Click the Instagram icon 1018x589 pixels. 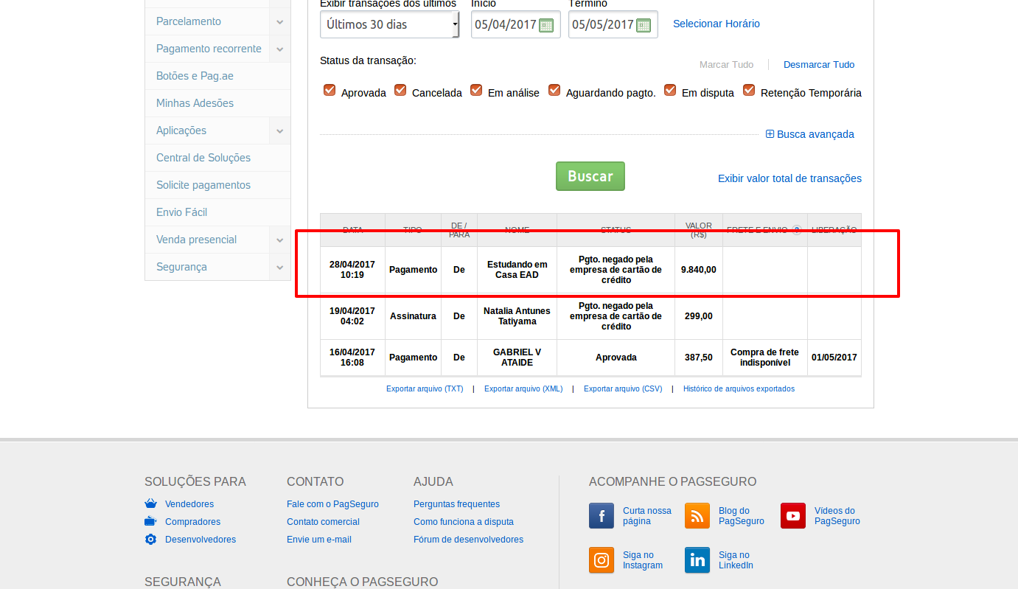(x=601, y=560)
